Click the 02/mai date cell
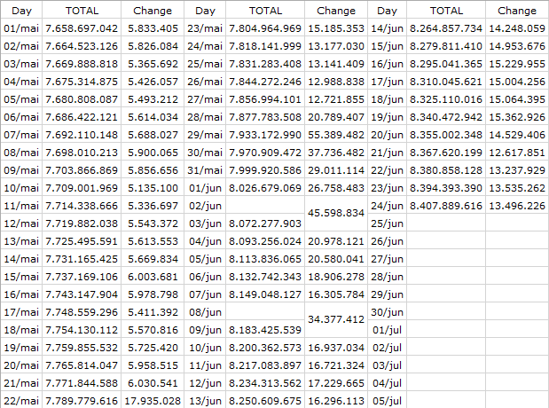This screenshot has width=549, height=408. click(21, 46)
